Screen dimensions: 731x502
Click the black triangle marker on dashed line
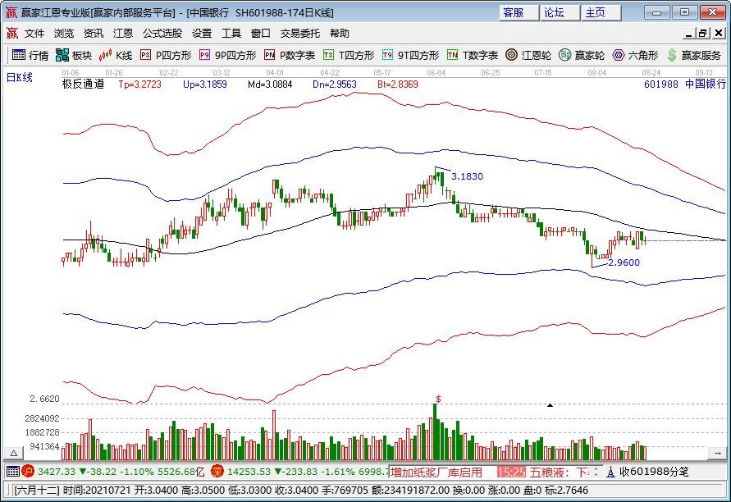coord(551,405)
